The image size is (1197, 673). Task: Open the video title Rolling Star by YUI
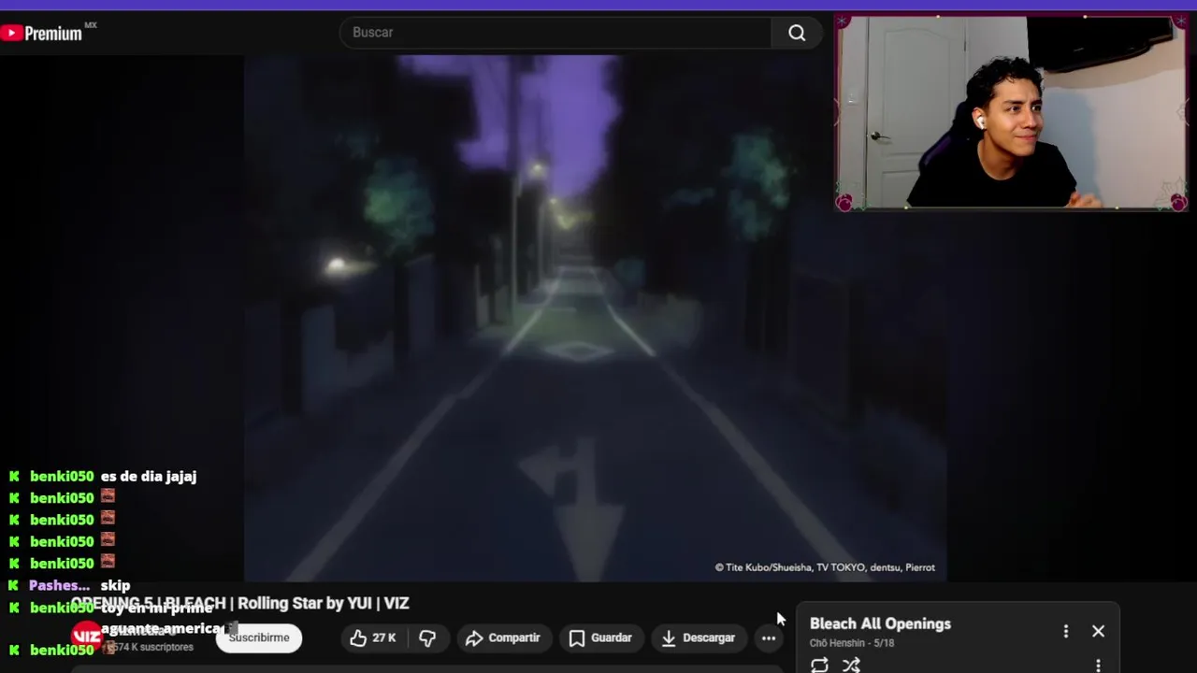240,604
